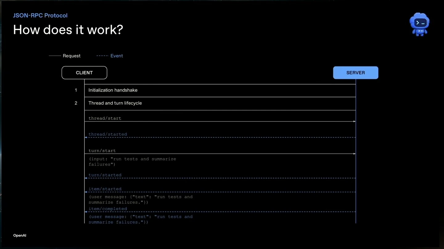This screenshot has height=249, width=444.
Task: Click the "thread/started" event label
Action: tap(108, 134)
